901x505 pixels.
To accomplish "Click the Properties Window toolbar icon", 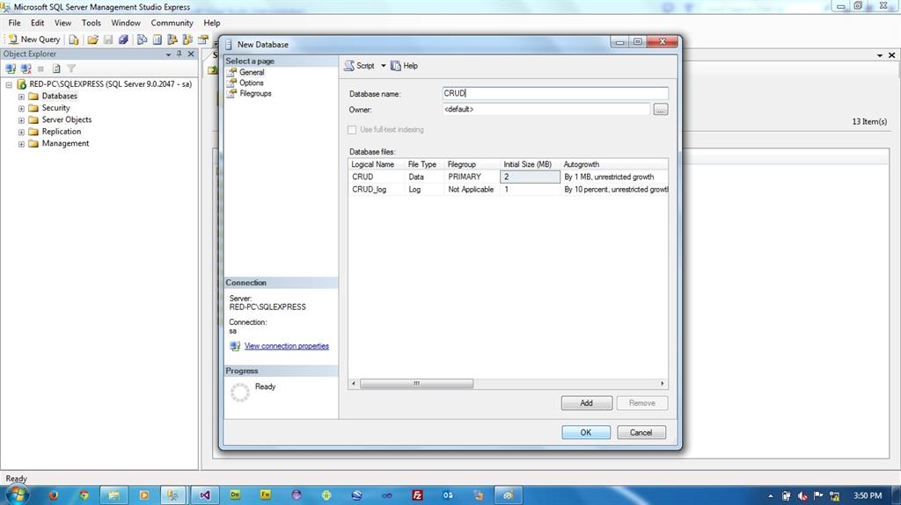I will [x=202, y=40].
